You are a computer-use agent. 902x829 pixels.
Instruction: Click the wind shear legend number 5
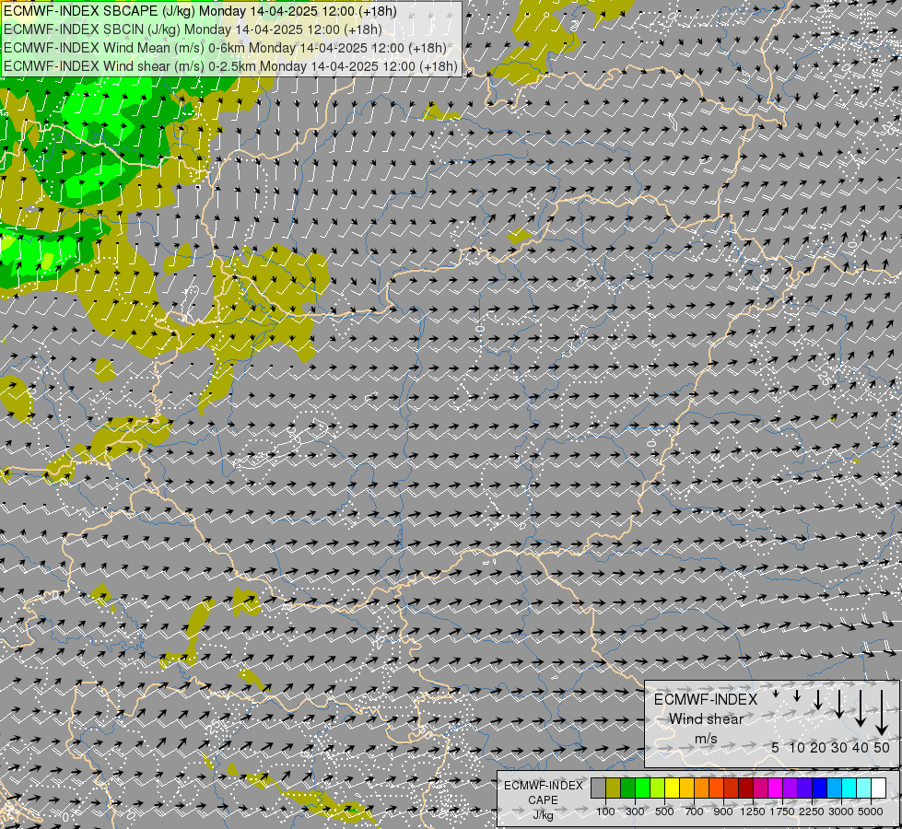tap(776, 747)
